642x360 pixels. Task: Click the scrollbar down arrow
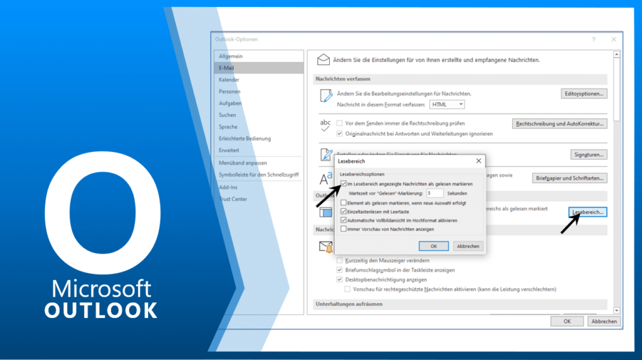click(x=617, y=311)
